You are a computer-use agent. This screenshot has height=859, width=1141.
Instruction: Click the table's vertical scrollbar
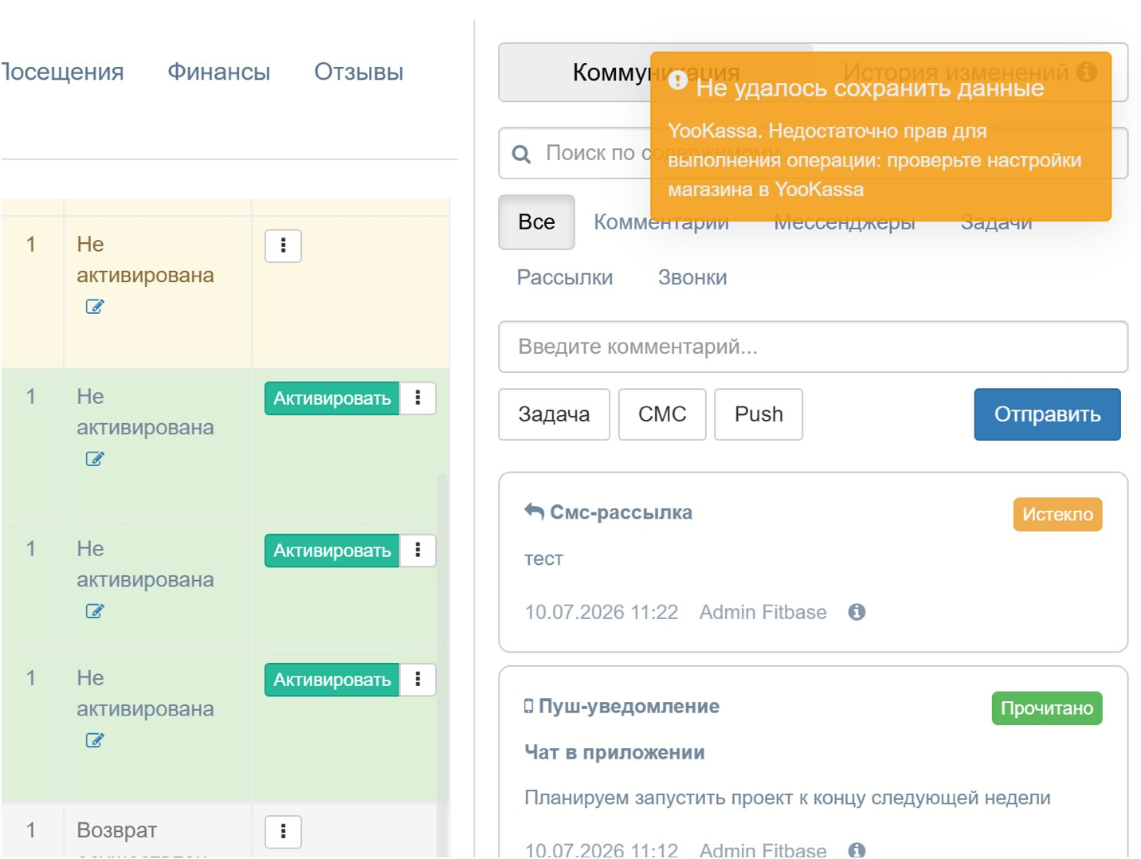pyautogui.click(x=442, y=665)
